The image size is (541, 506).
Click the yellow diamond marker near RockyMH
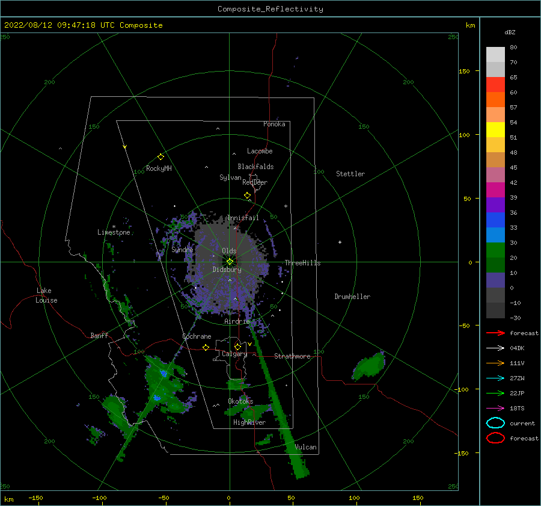(160, 157)
